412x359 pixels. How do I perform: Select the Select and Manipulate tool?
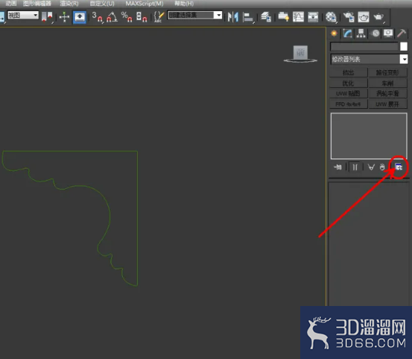pyautogui.click(x=64, y=17)
